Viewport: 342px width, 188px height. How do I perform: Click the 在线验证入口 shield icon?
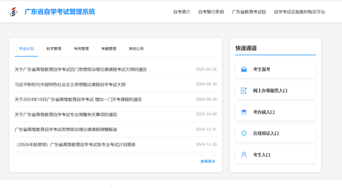(x=244, y=133)
